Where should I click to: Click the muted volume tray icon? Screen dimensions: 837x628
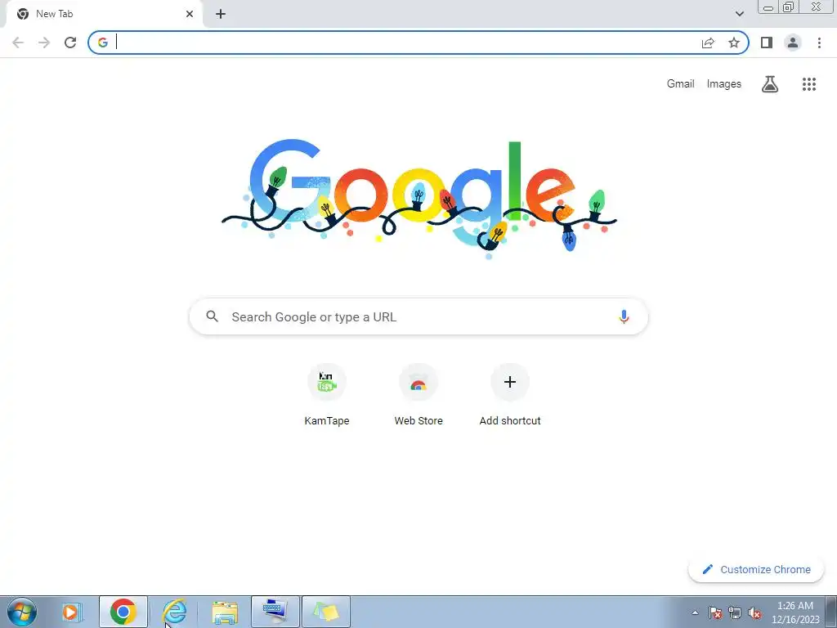[754, 612]
